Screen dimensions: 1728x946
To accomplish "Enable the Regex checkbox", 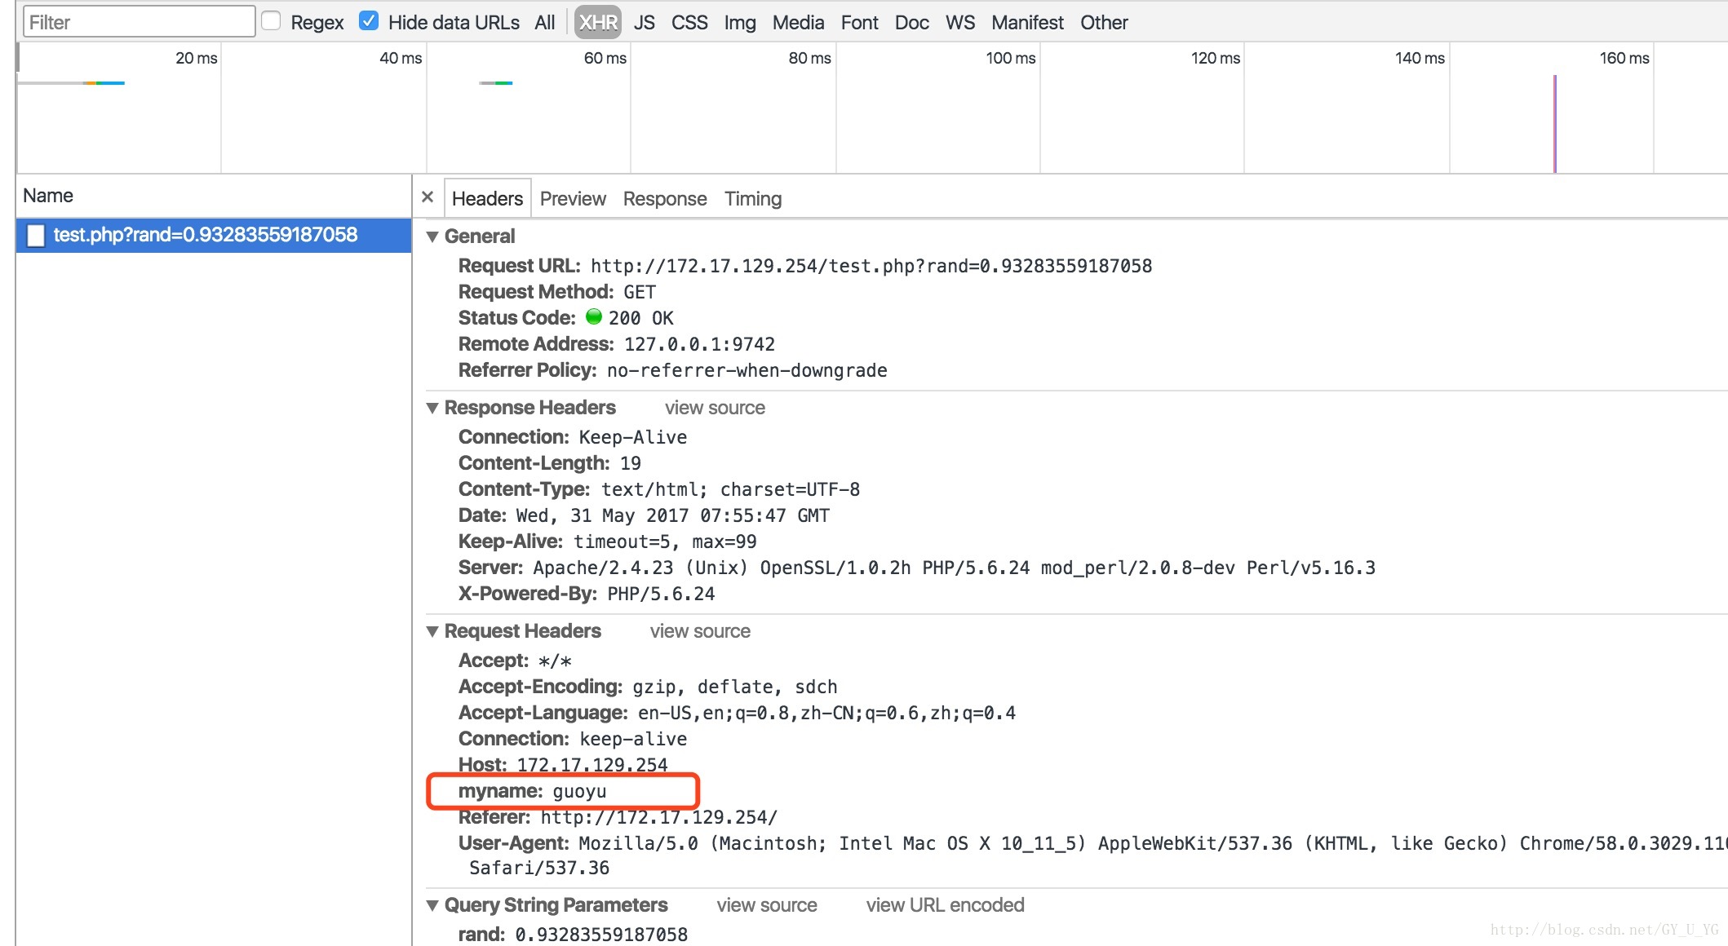I will point(272,21).
